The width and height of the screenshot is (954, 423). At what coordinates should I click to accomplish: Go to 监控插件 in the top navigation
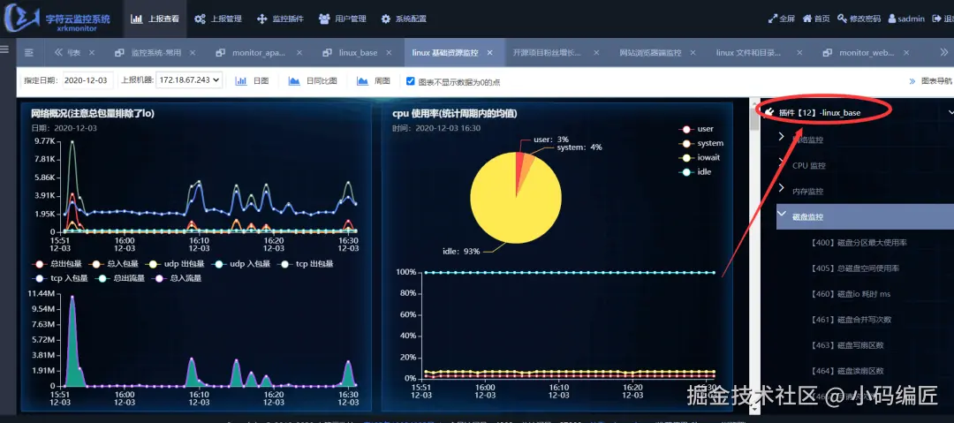click(x=281, y=19)
